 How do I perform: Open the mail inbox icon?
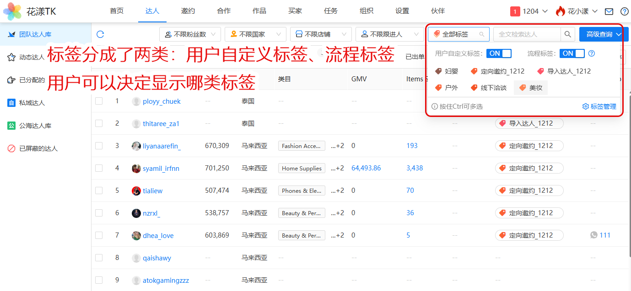[x=609, y=11]
